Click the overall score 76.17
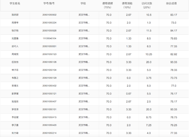 [174, 94]
